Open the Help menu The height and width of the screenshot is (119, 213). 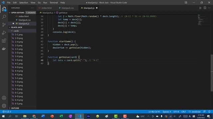63,3
